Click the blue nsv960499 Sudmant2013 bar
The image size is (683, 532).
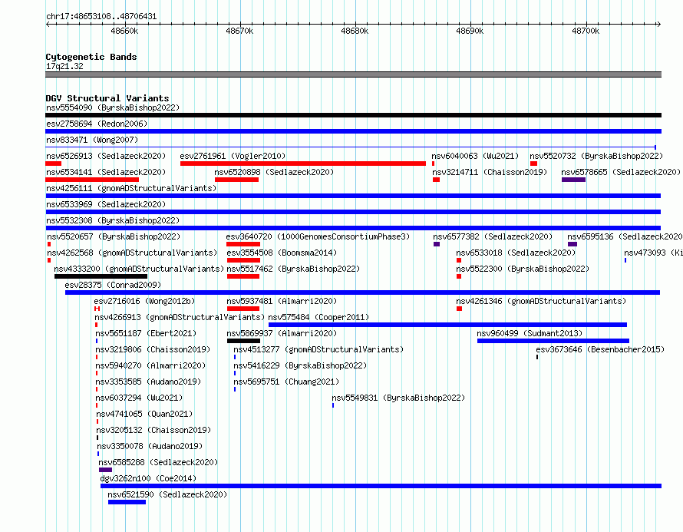tap(553, 341)
